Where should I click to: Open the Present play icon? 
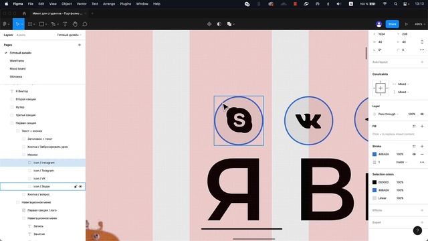click(x=406, y=24)
